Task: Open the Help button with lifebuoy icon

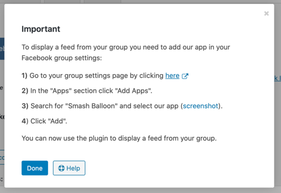Action: tap(69, 168)
